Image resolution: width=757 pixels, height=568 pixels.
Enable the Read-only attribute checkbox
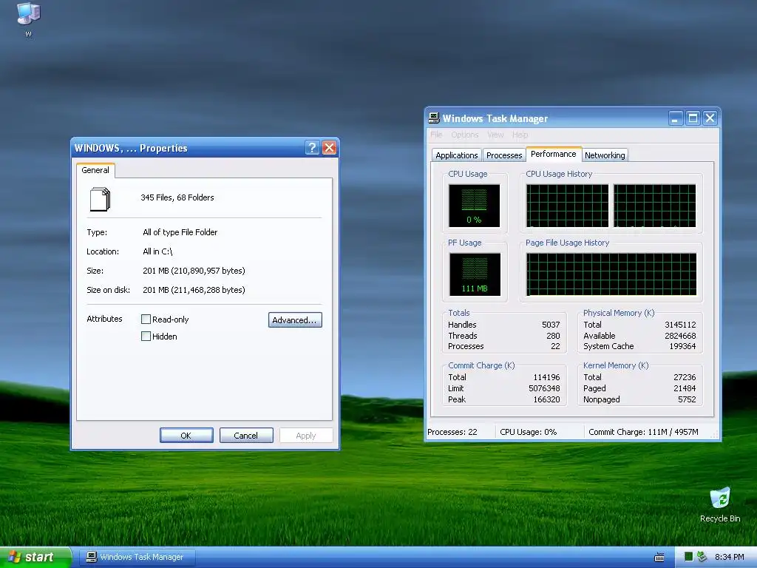[146, 319]
